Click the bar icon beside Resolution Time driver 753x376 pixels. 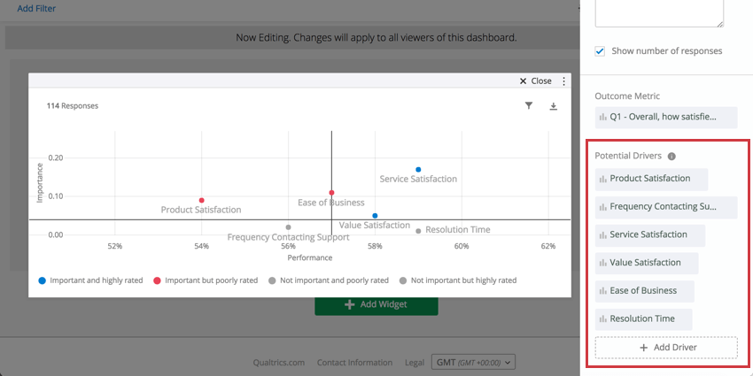click(602, 318)
